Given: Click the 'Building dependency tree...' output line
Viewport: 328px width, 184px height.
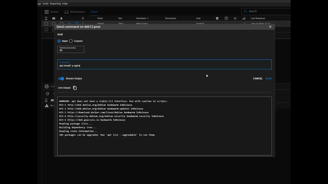Looking at the screenshot, I should click(78, 128).
